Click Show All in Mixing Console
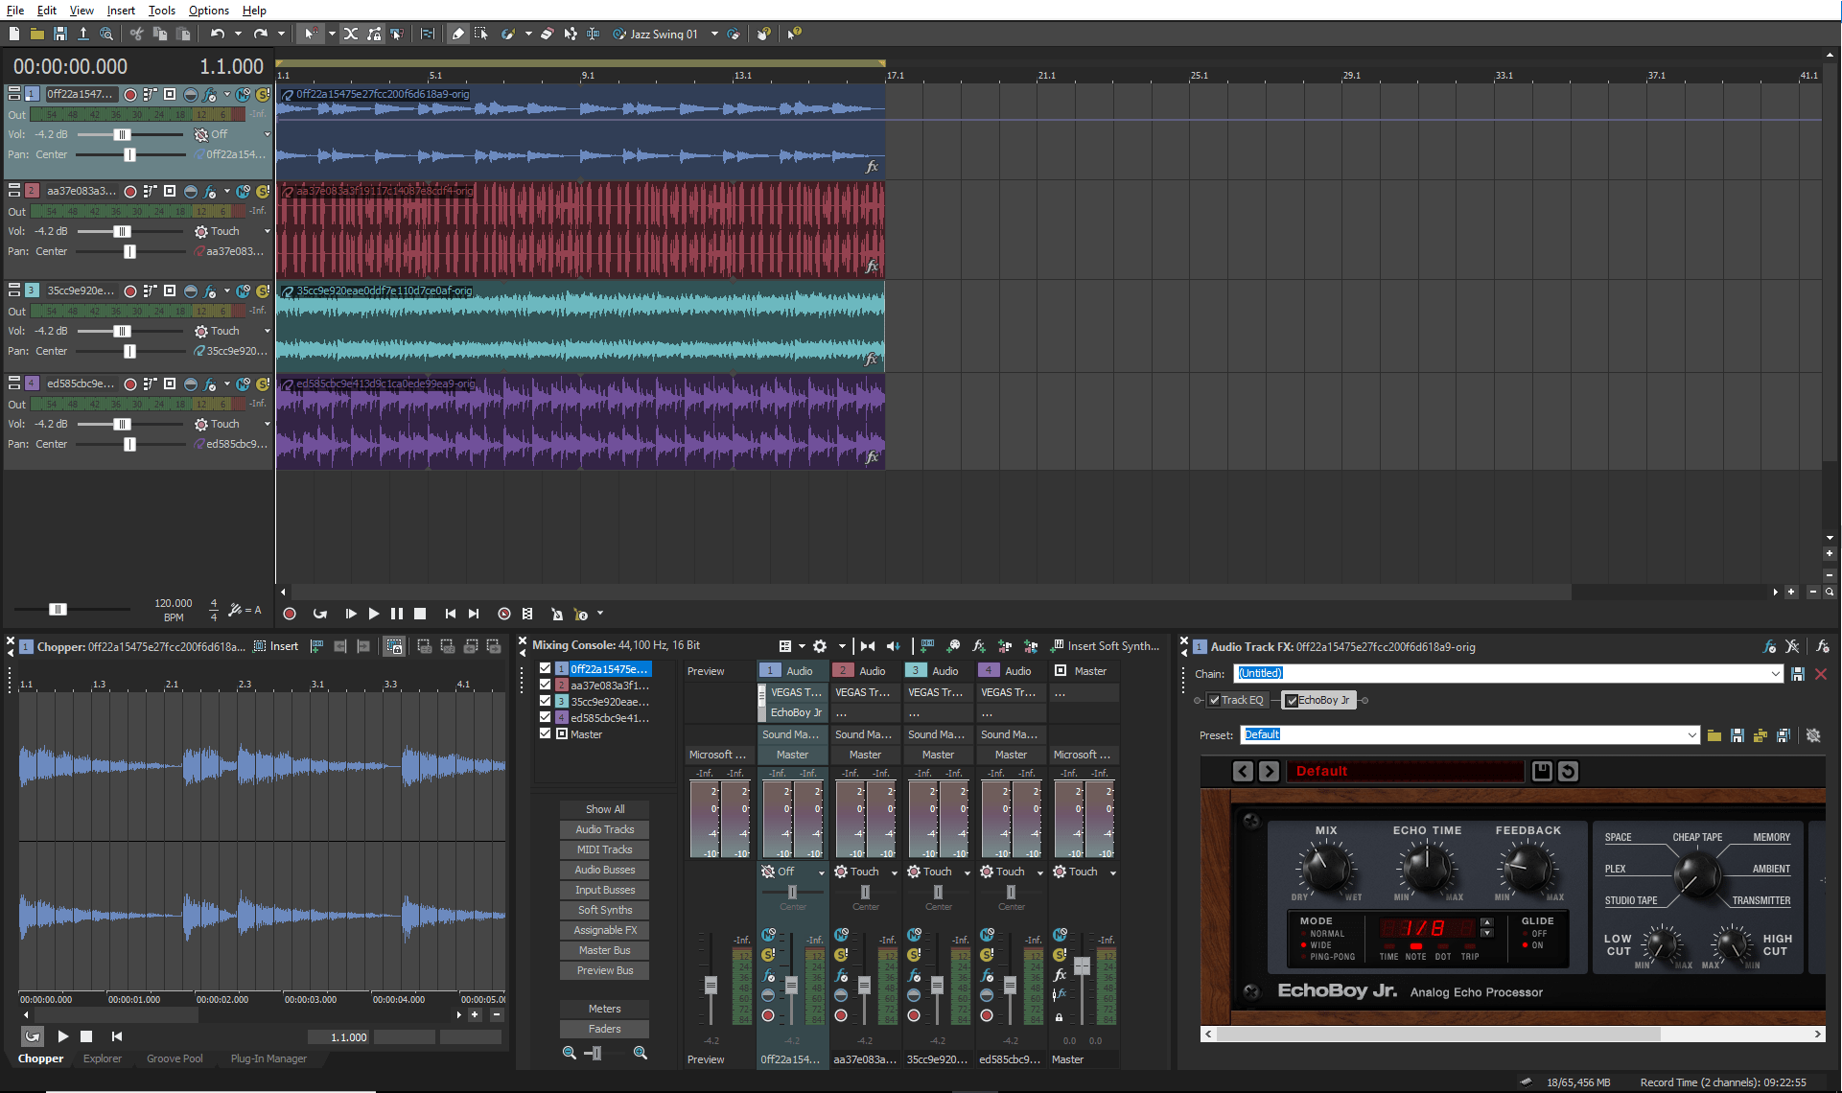The height and width of the screenshot is (1093, 1842). (605, 809)
